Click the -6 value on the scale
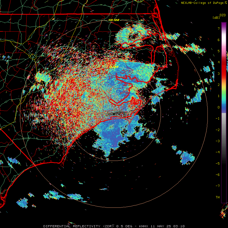This screenshot has height=228, width=228. coord(218,175)
